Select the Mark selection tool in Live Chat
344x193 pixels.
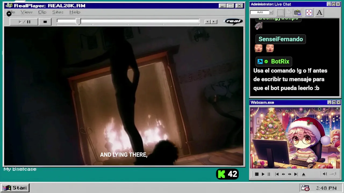pyautogui.click(x=280, y=12)
